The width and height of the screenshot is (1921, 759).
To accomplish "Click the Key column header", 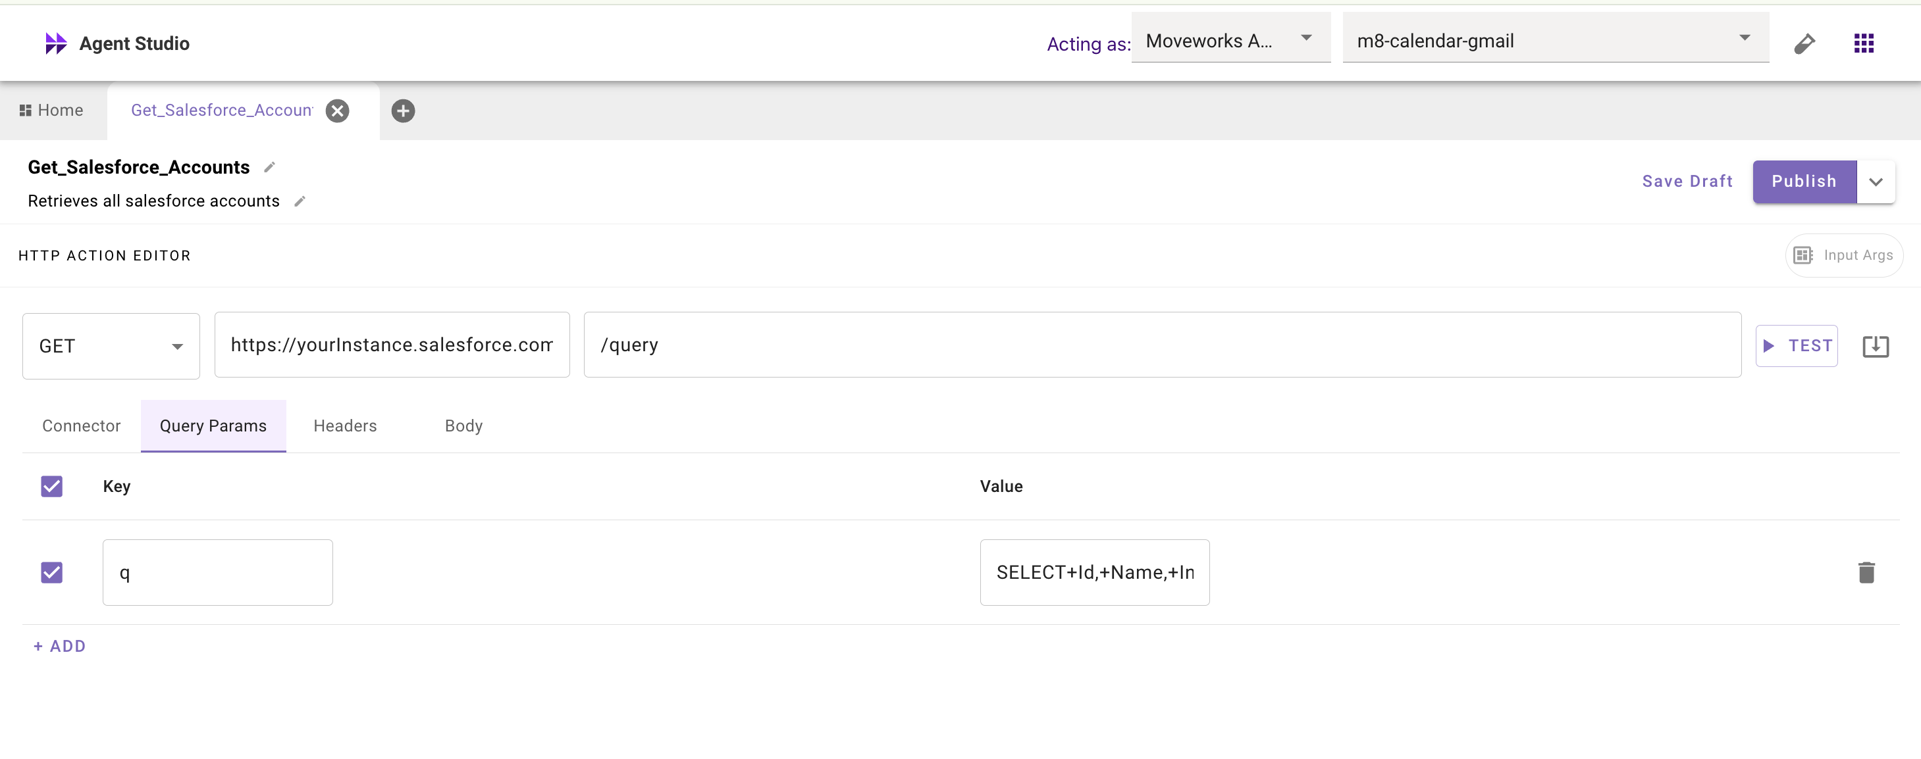I will [x=117, y=487].
